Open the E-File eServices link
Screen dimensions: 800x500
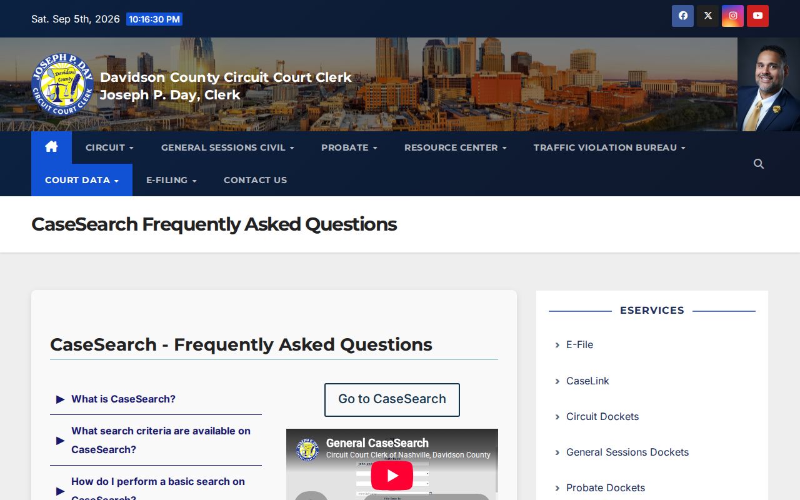pos(579,344)
